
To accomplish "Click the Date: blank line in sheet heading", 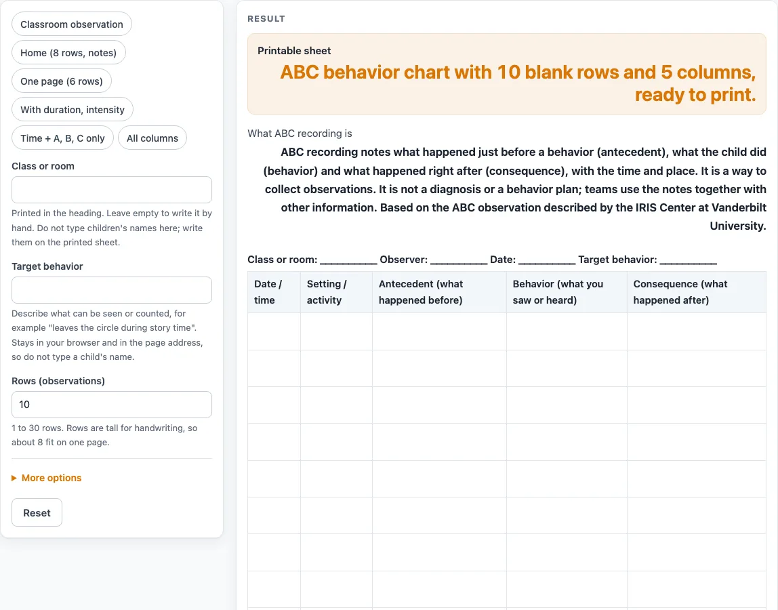I will [547, 261].
